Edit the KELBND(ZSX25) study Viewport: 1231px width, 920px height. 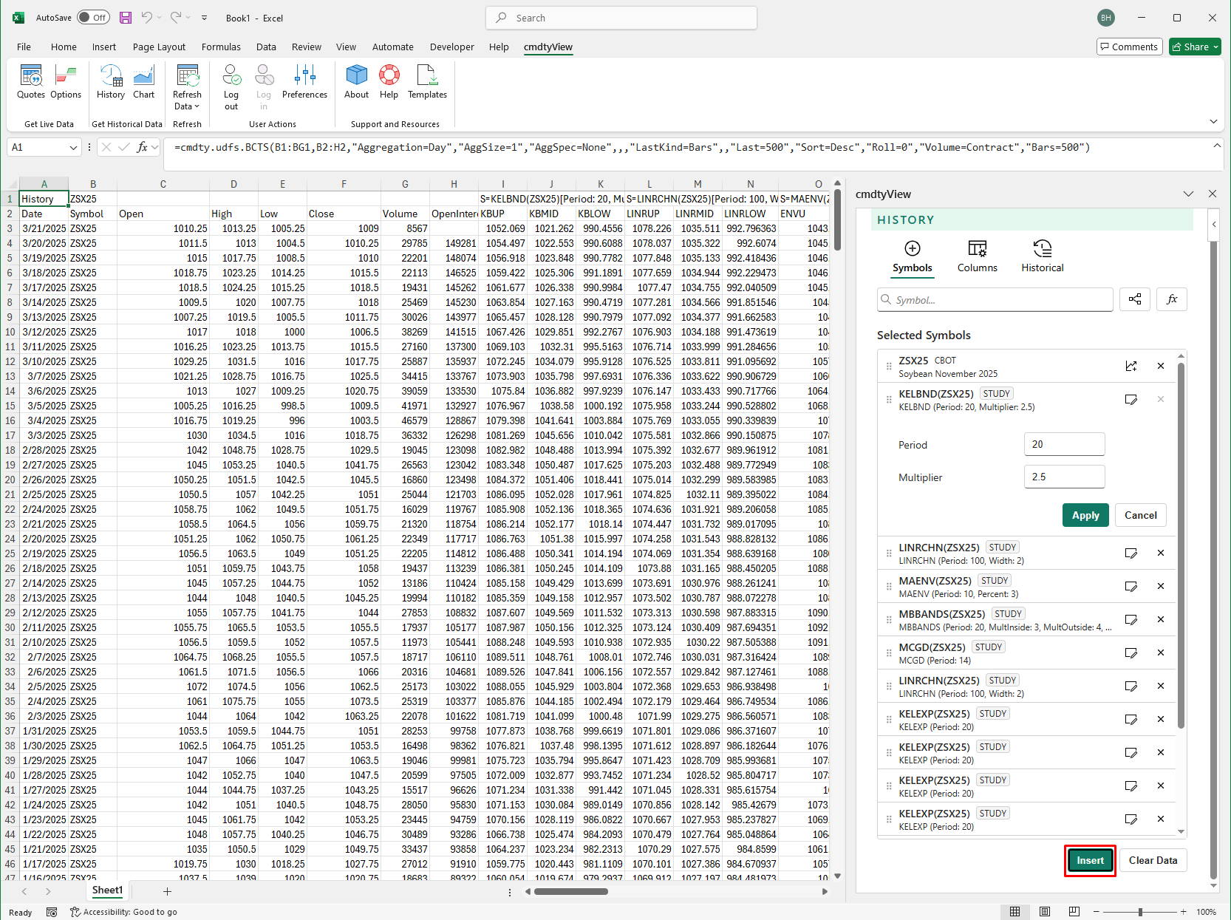[x=1131, y=399]
